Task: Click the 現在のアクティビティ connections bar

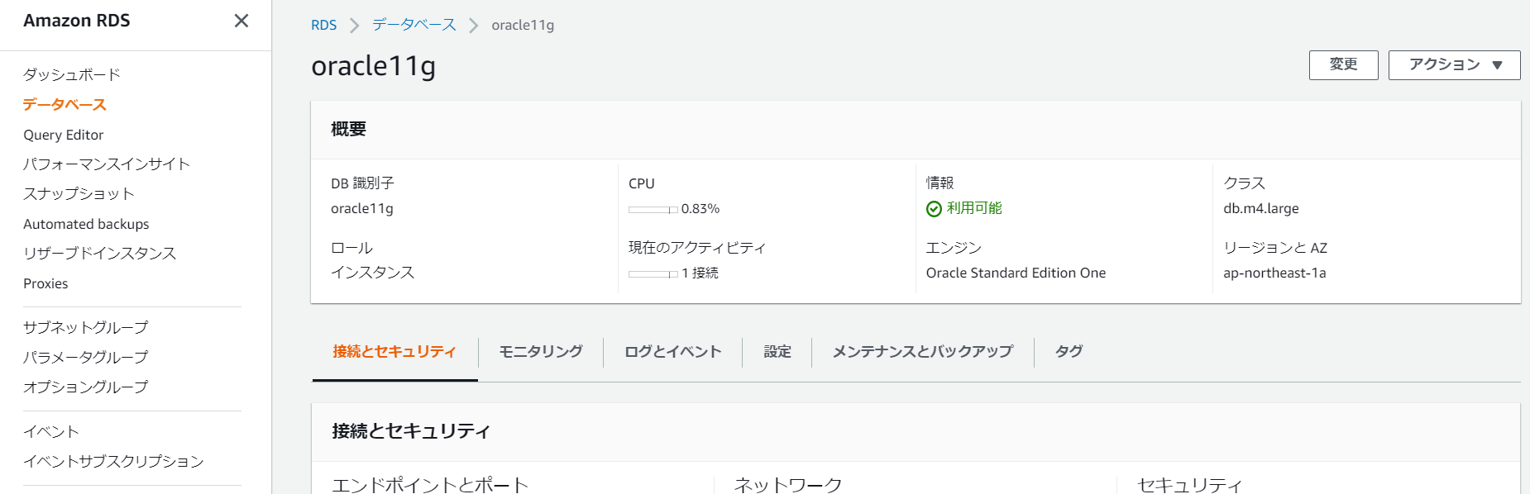Action: click(653, 274)
